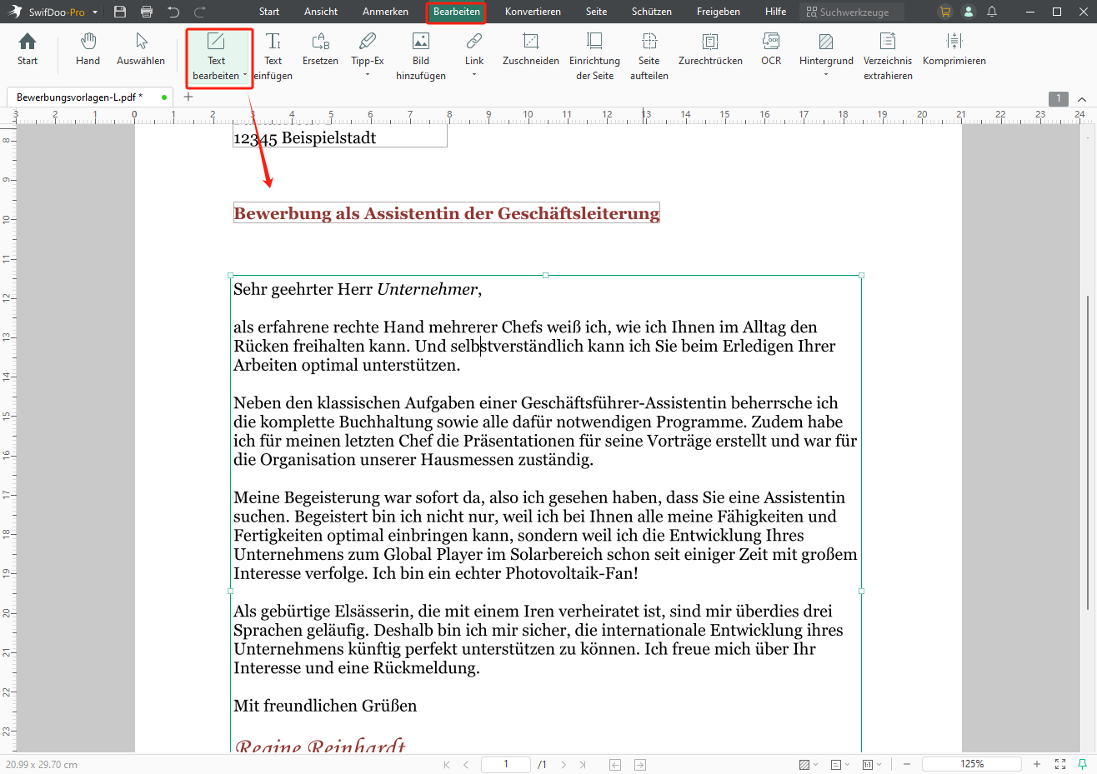
Task: Activate the Auswählen selection tool
Action: click(x=141, y=50)
